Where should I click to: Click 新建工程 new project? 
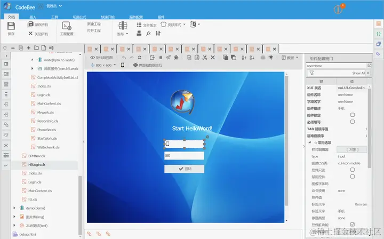[x=94, y=24]
